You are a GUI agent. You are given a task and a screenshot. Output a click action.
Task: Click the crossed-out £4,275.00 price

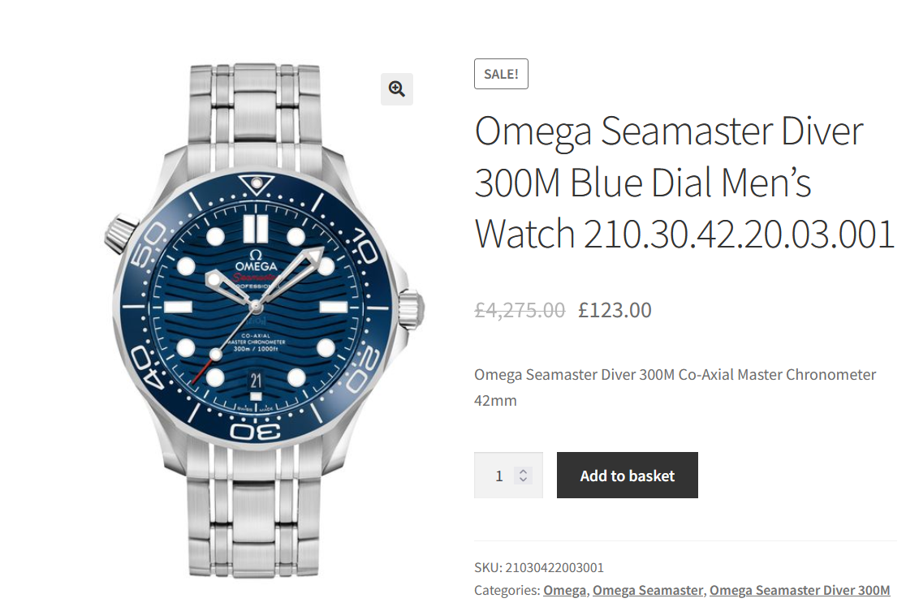520,310
